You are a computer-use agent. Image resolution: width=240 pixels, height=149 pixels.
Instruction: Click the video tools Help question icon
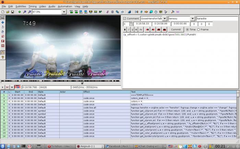(x=3, y=57)
